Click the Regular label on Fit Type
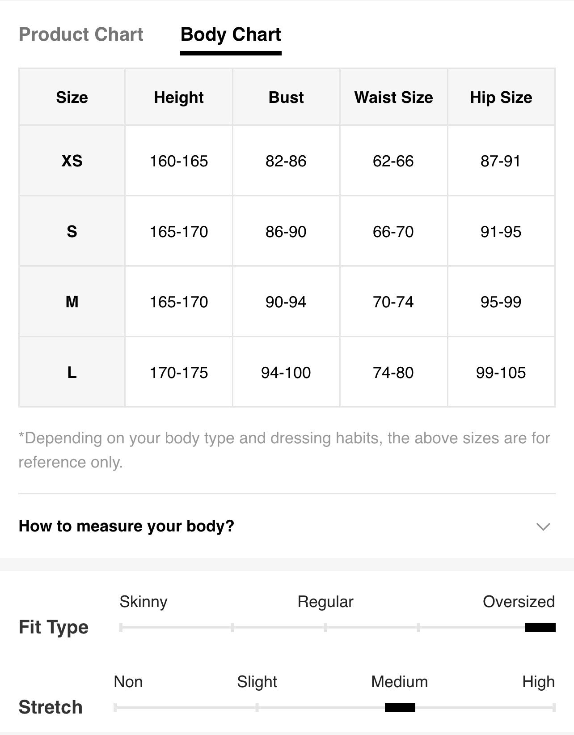Image resolution: width=574 pixels, height=735 pixels. point(325,602)
